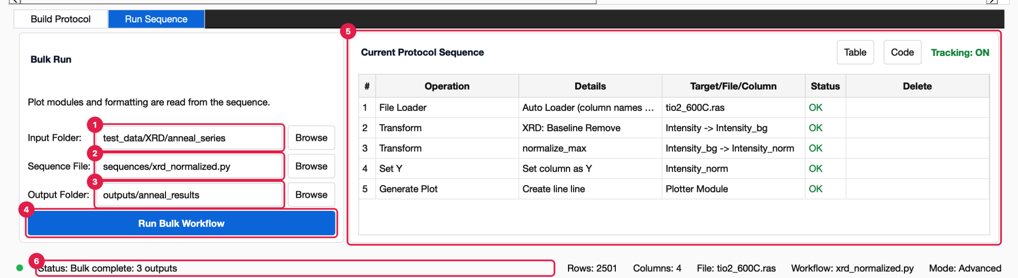Image resolution: width=1018 pixels, height=278 pixels.
Task: Click the Current Protocol Sequence heading
Action: (422, 52)
